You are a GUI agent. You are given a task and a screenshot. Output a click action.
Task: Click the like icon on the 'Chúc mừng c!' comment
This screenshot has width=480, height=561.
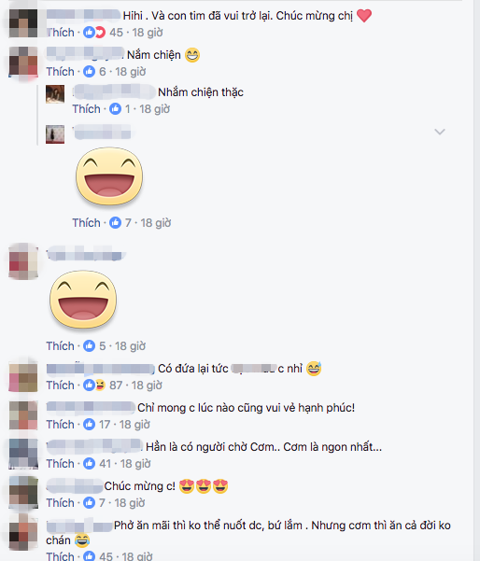89,503
